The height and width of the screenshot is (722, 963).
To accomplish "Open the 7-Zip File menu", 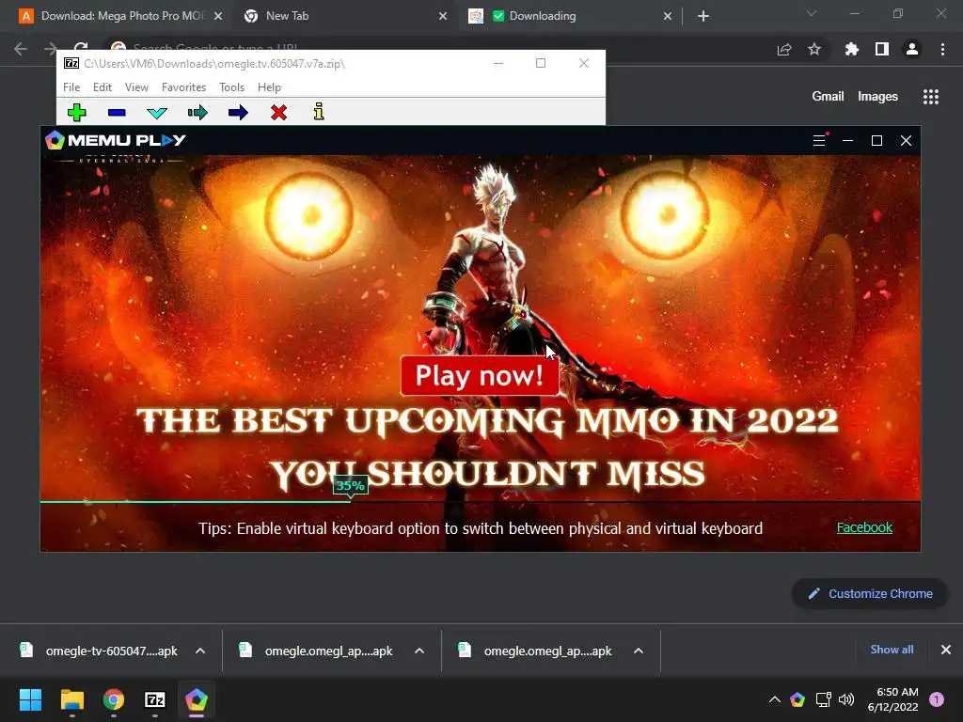I will coord(71,87).
